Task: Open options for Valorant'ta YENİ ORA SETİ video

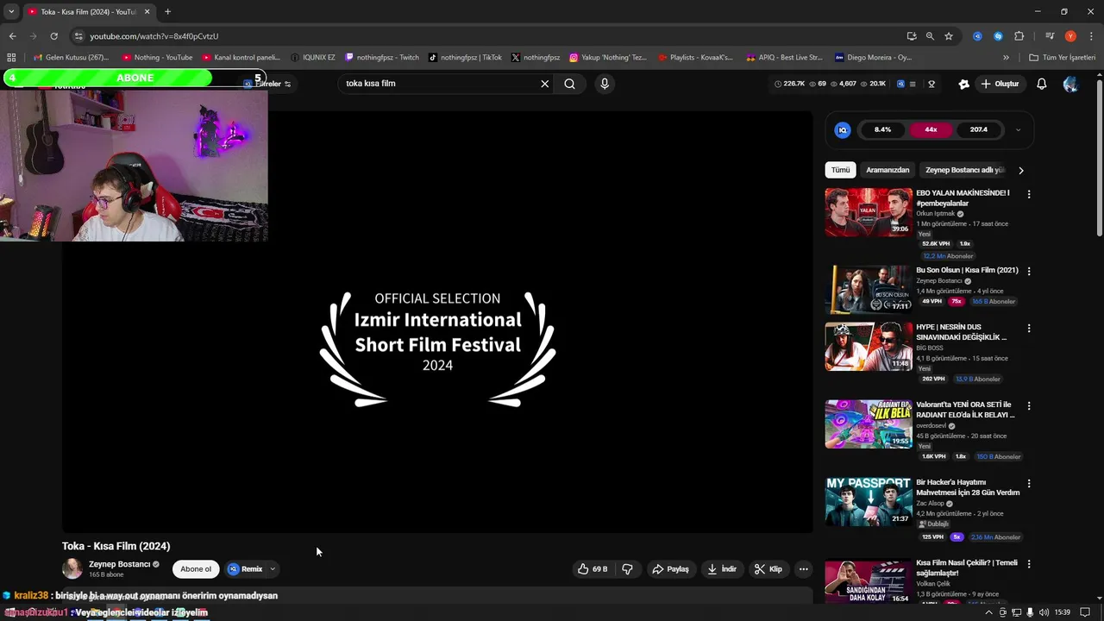Action: point(1028,405)
